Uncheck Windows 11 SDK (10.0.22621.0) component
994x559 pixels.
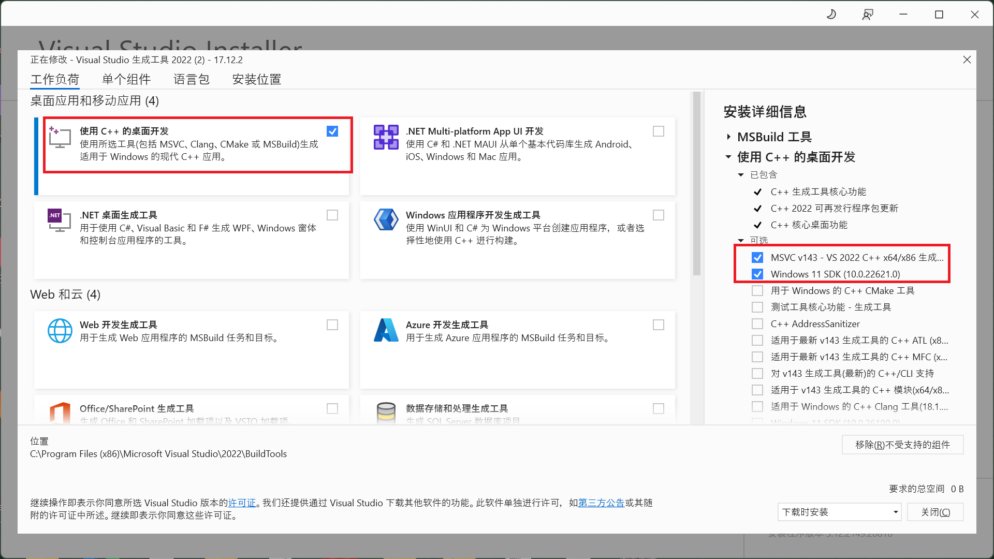click(757, 274)
